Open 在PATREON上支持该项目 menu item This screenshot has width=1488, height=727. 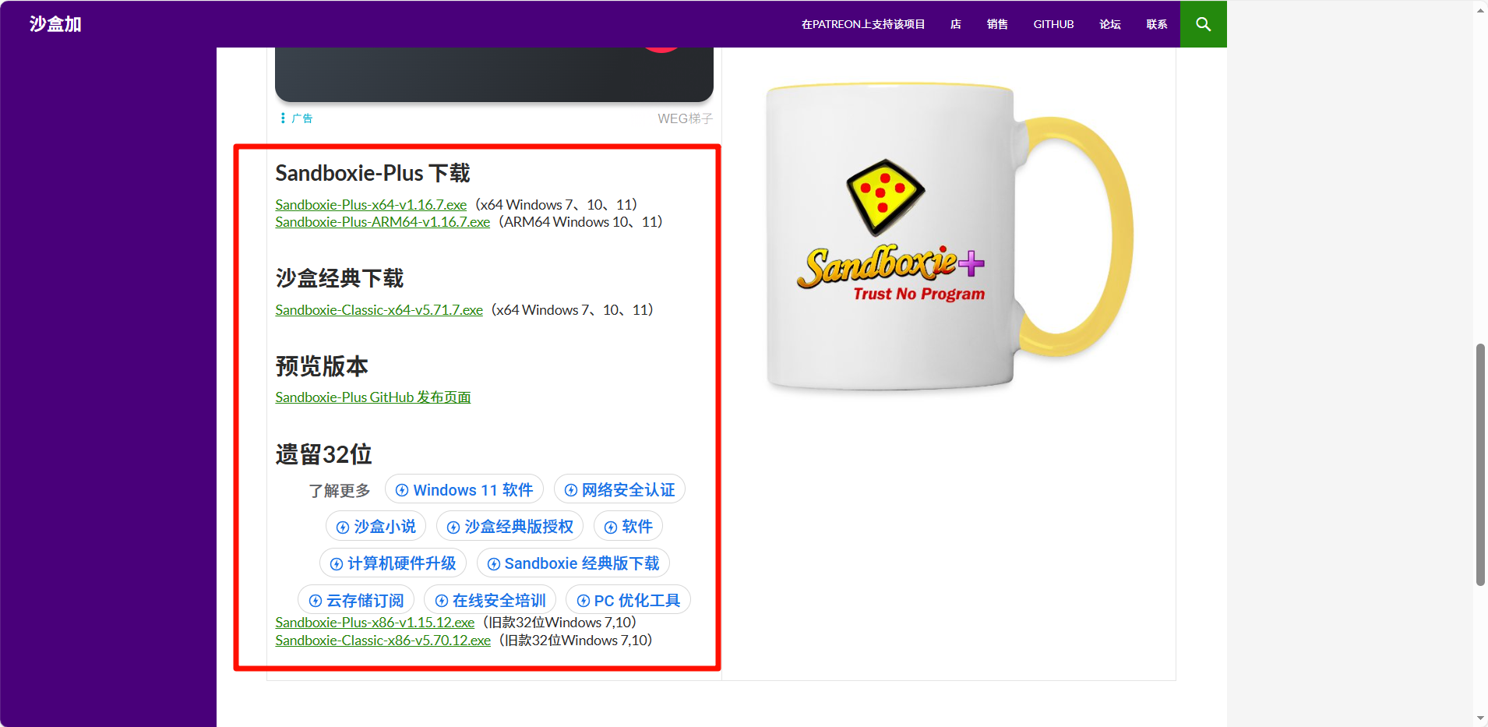[x=863, y=24]
